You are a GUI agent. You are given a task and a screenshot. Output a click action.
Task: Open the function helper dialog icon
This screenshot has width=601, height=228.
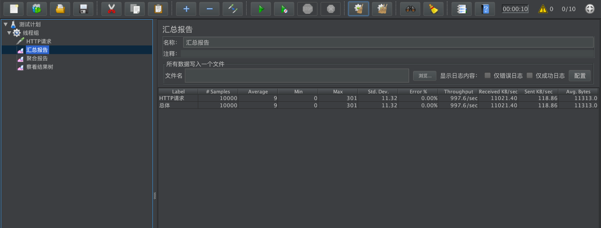pos(461,9)
